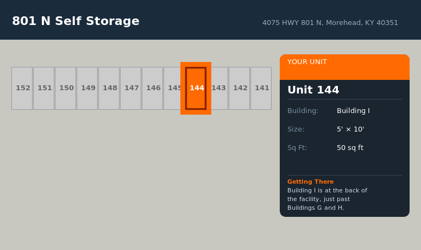Click the 50 sq ft value

coord(350,148)
